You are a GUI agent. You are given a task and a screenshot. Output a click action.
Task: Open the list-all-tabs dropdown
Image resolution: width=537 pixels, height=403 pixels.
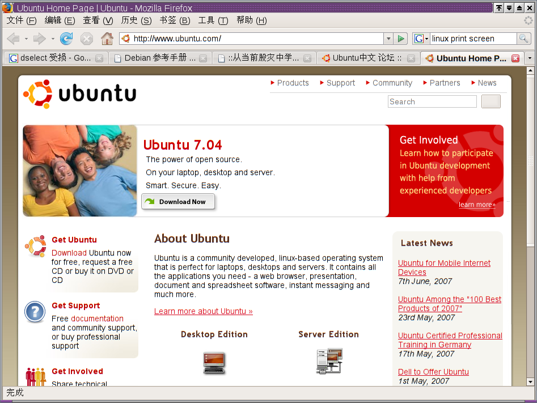pos(530,58)
